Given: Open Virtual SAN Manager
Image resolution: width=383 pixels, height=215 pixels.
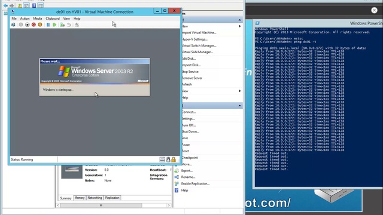Looking at the screenshot, I should 197,52.
